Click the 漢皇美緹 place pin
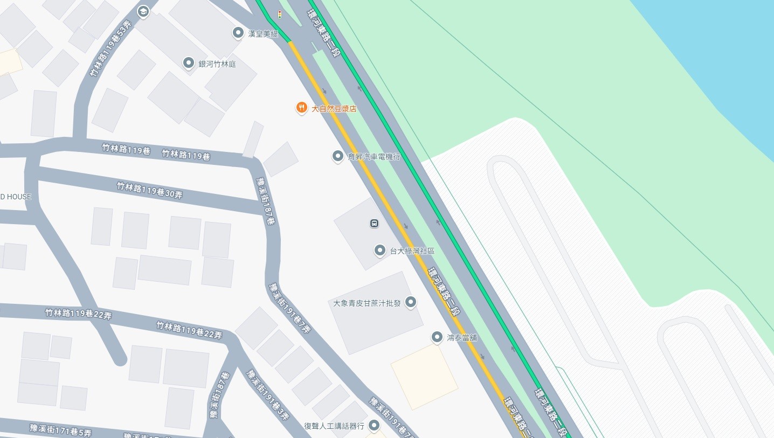This screenshot has height=438, width=774. pos(238,33)
